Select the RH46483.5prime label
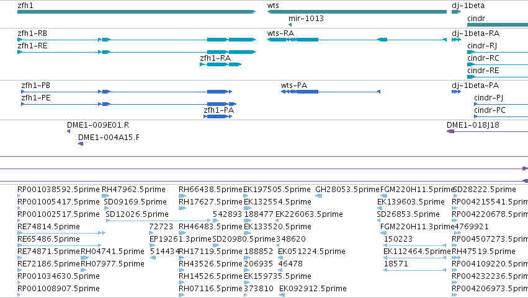 pos(210,227)
